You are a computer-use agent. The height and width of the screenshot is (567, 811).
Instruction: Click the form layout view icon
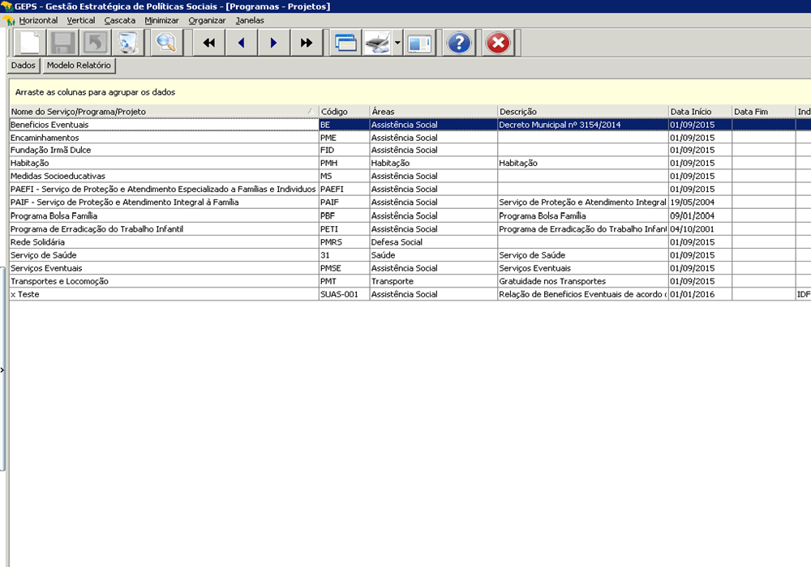[419, 43]
